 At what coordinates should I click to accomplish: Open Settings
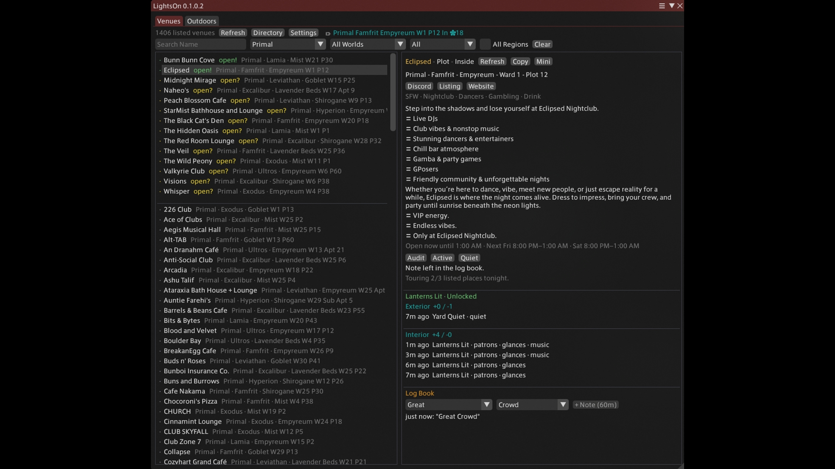pos(303,33)
